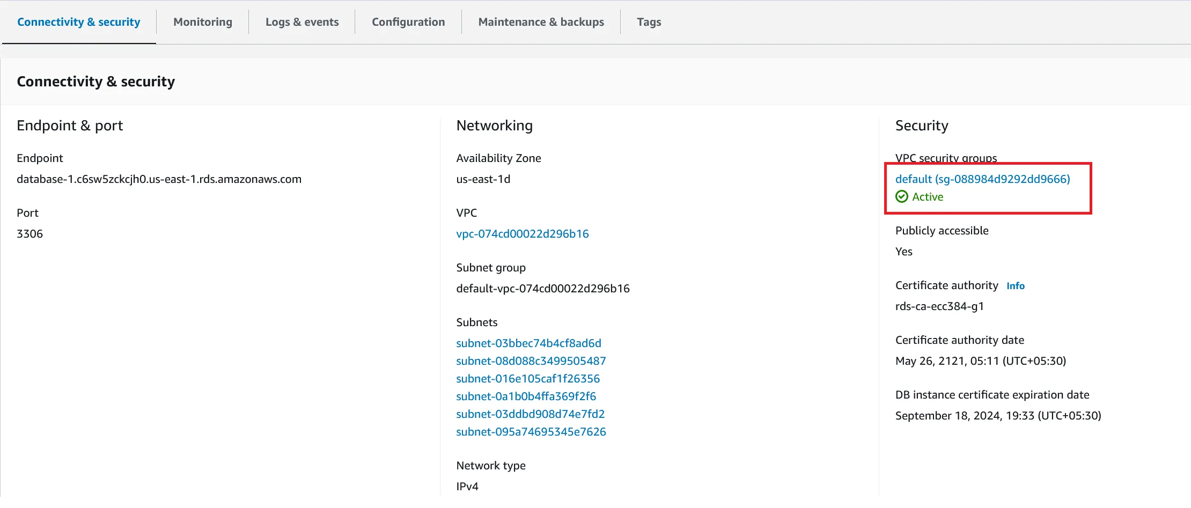1191x508 pixels.
Task: Click subnet-08d088c3499505487 link
Action: (531, 361)
